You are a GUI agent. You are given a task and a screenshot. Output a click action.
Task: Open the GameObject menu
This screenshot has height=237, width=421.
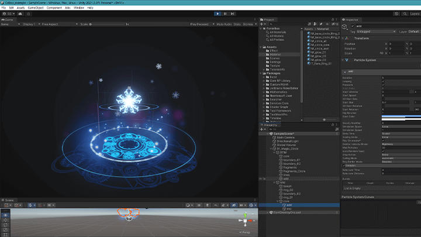tap(36, 8)
